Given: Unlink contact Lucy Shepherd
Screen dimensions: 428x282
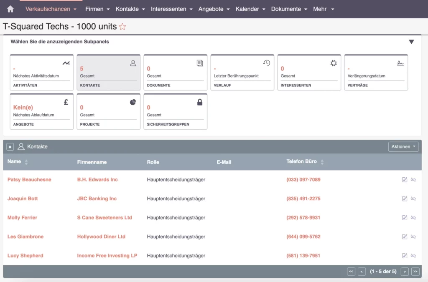Looking at the screenshot, I should pos(413,256).
